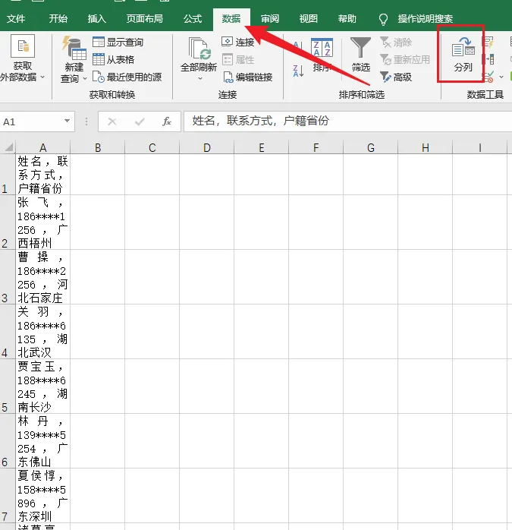Open the 帮助 tab
The image size is (512, 530).
(347, 18)
